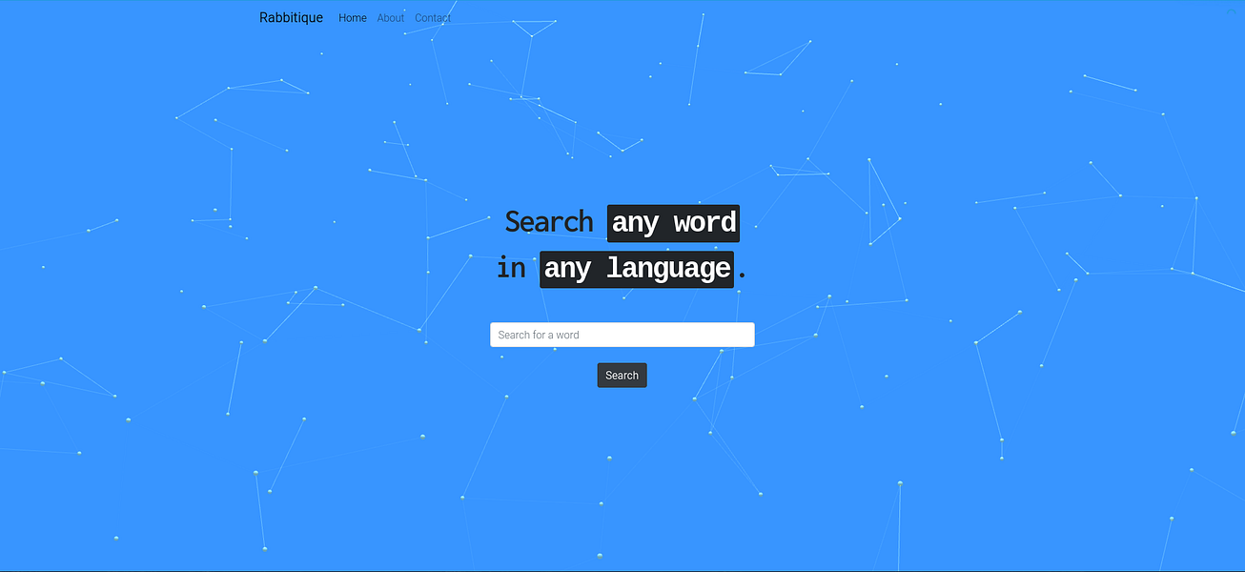The image size is (1245, 572).
Task: Open the Rabbitique brand link
Action: 291,18
